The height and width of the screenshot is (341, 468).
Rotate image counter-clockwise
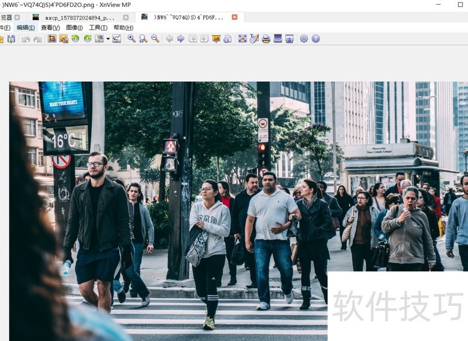coord(75,39)
